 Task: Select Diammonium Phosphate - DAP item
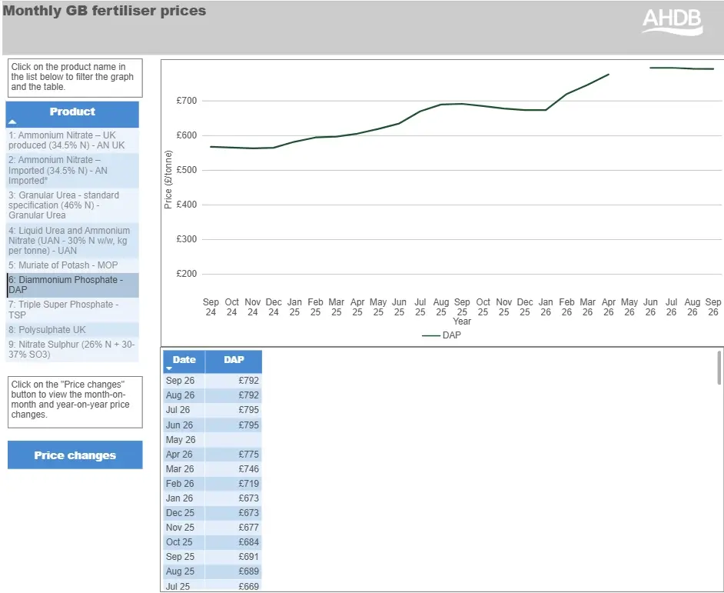tap(72, 285)
